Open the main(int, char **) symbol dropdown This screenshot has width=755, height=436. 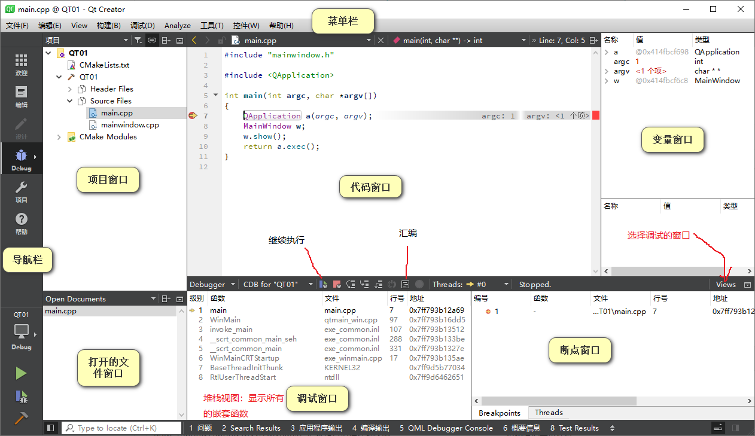point(459,40)
